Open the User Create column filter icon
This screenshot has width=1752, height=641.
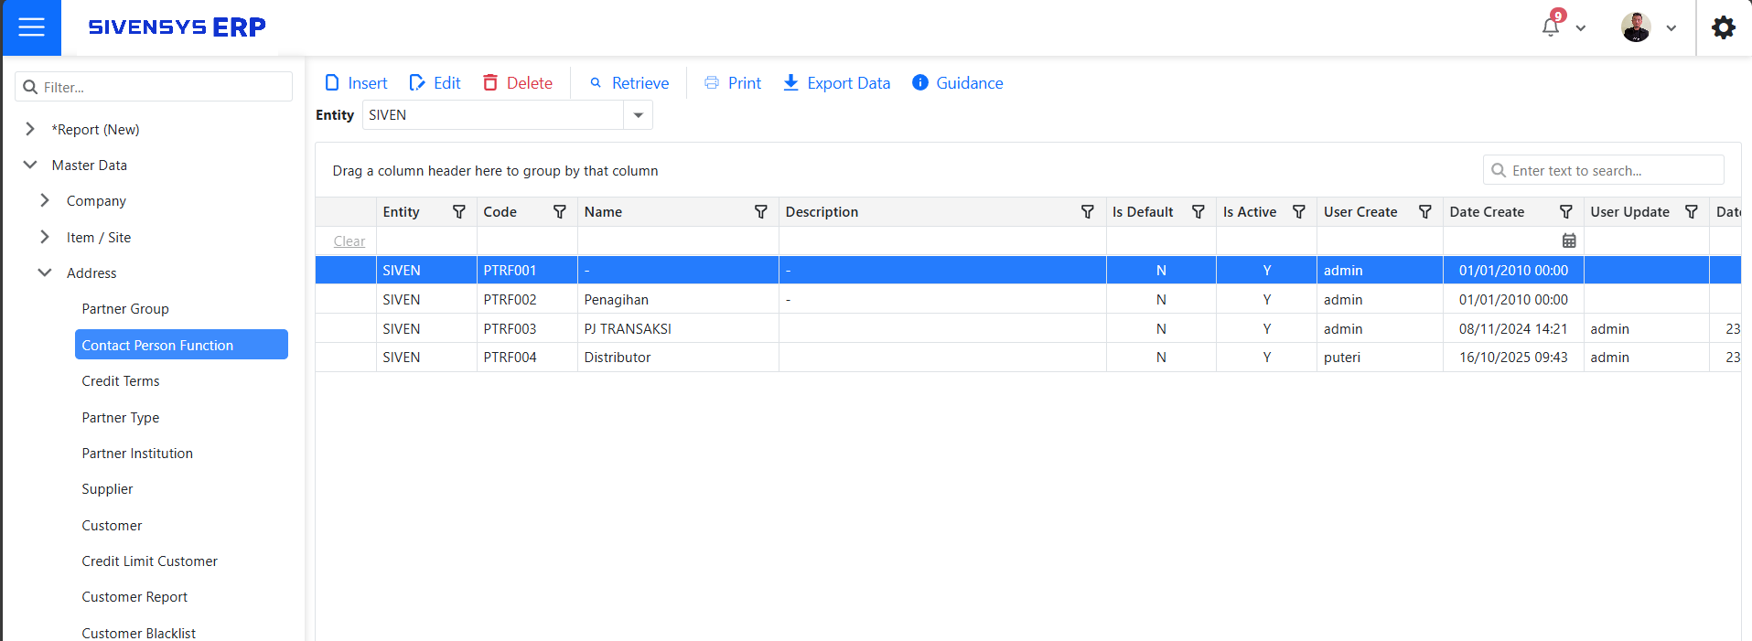[1425, 212]
